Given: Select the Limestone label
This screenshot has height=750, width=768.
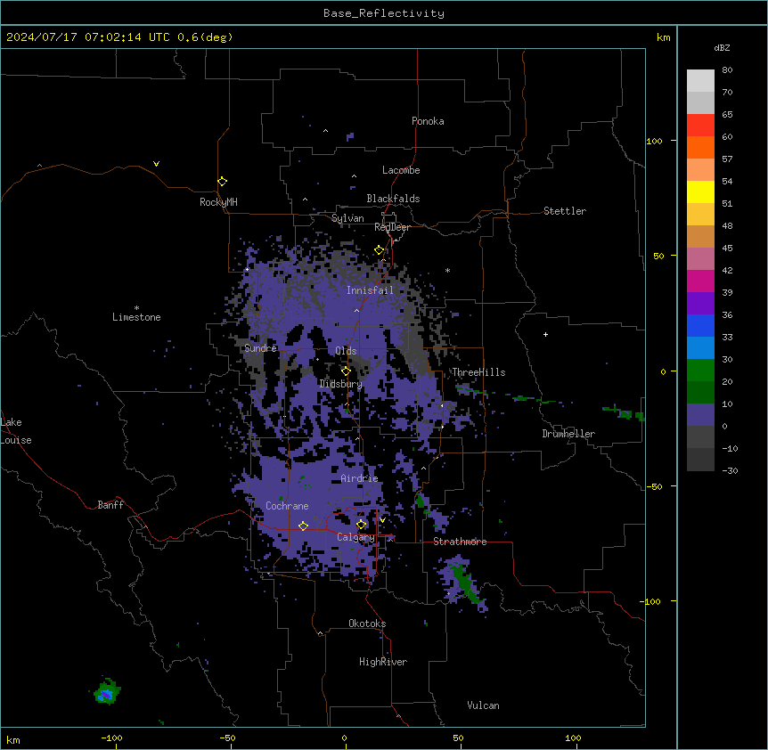Looking at the screenshot, I should [136, 317].
